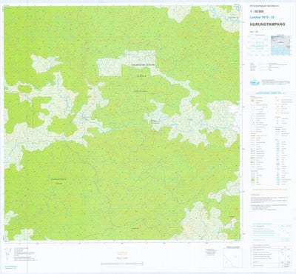The image size is (296, 274).
Task: Click the KALIMANTAN TENGAH label in the upper map
Action: (x=144, y=64)
